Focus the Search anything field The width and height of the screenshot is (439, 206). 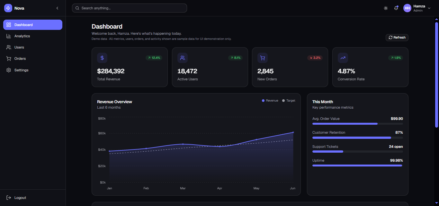tap(130, 8)
